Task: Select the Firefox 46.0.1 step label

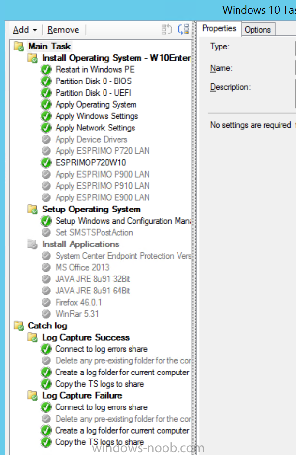Action: point(78,302)
